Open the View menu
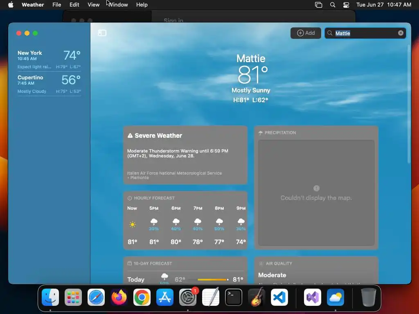Viewport: 419px width, 314px height. pyautogui.click(x=94, y=5)
